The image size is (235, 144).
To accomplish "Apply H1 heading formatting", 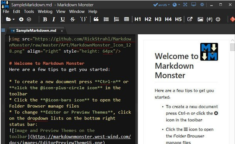I will tap(137, 20).
